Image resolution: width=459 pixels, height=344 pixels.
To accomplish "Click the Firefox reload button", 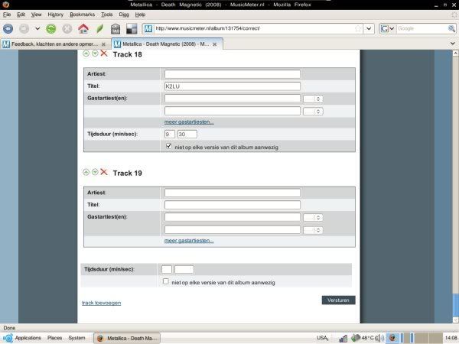I will coord(50,29).
